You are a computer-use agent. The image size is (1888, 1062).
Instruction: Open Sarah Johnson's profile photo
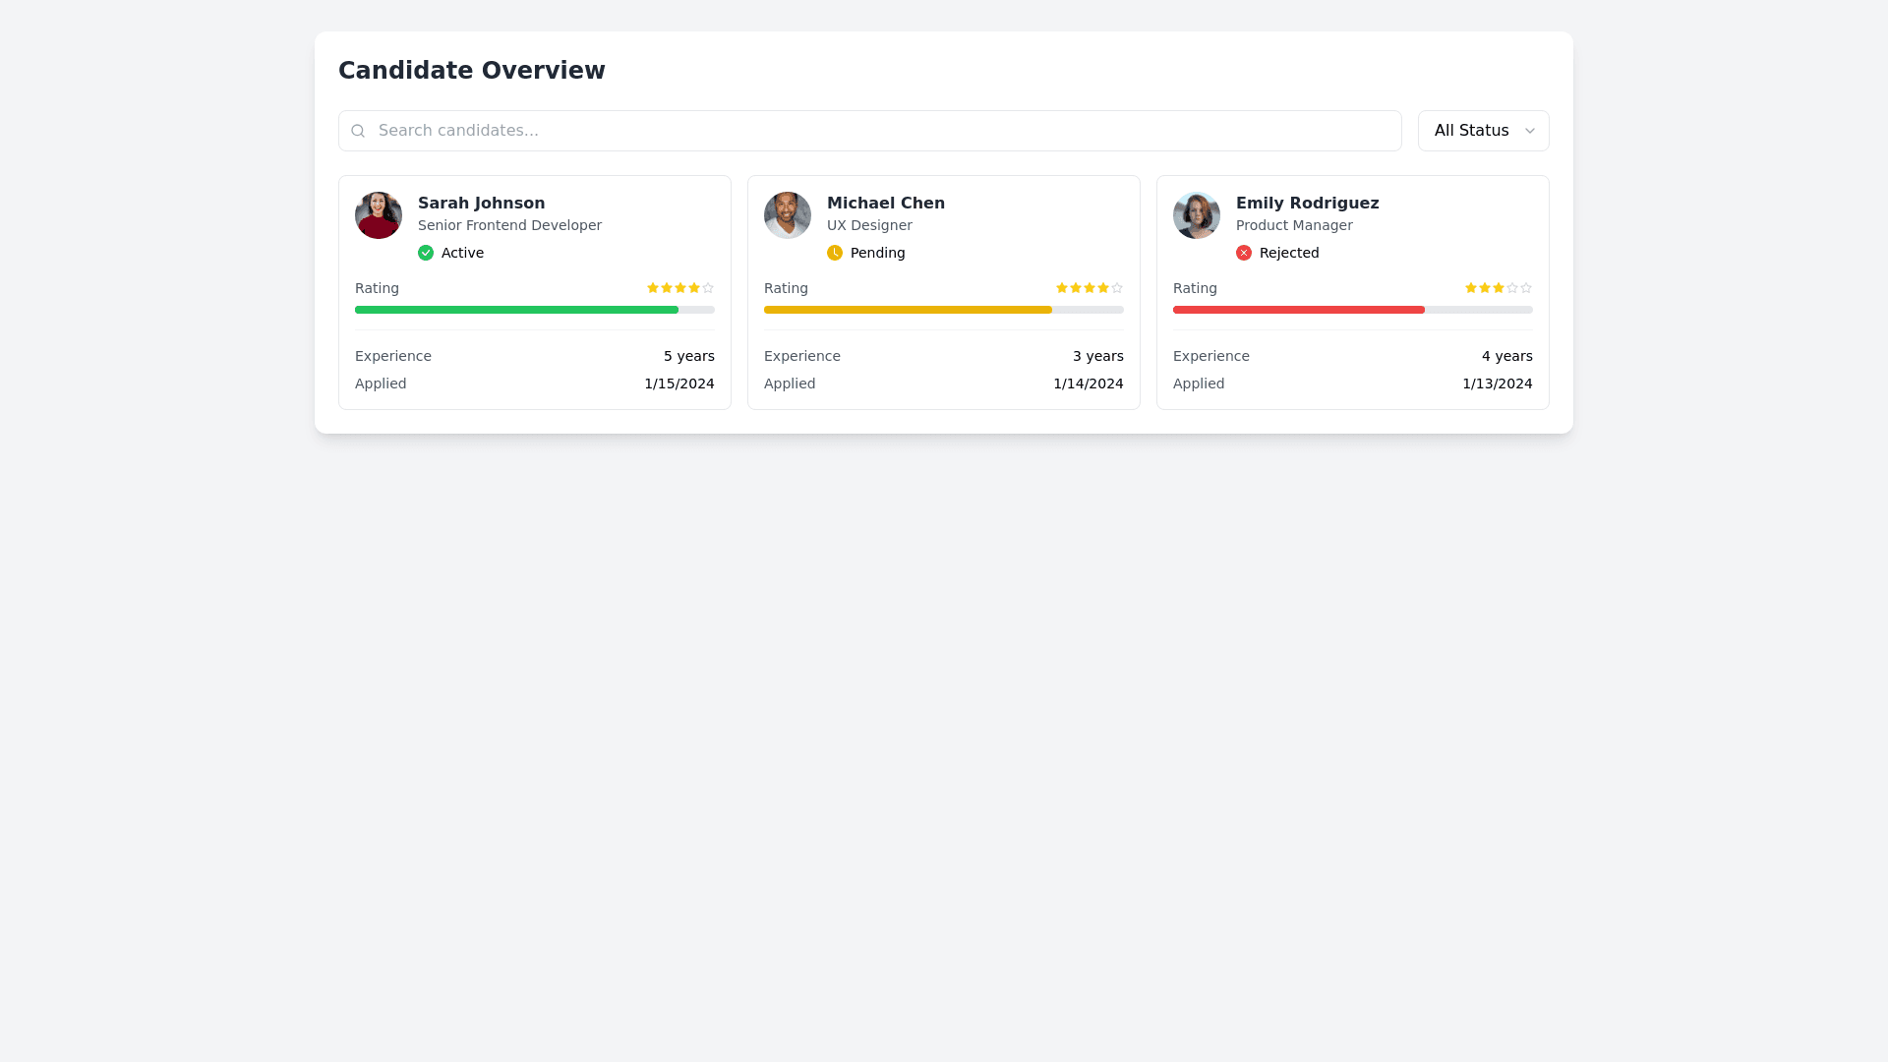(379, 215)
